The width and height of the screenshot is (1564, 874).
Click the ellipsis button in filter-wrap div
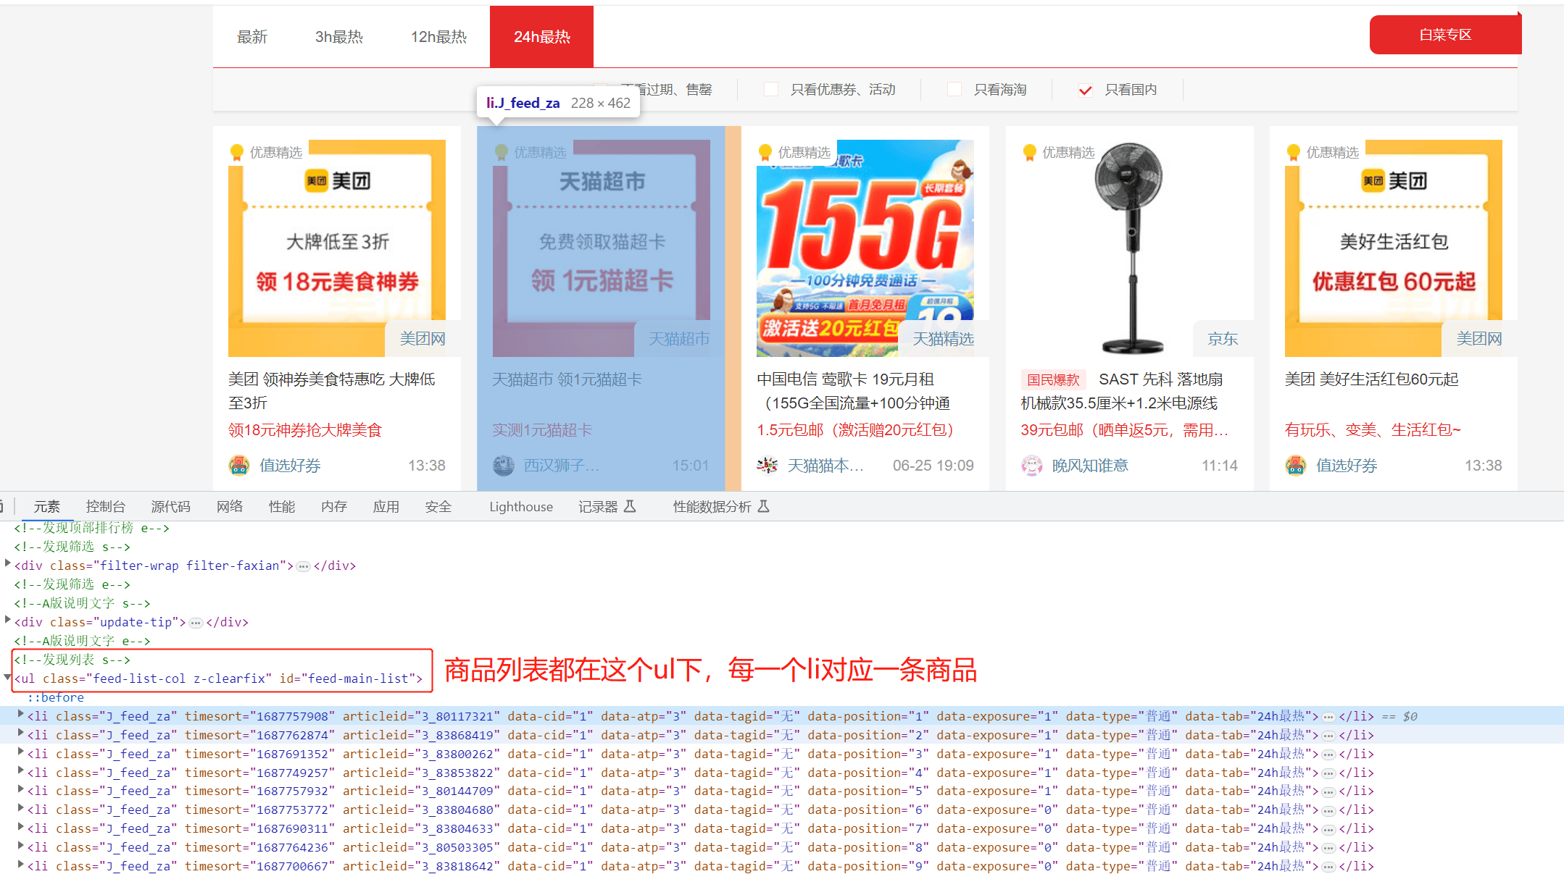304,566
